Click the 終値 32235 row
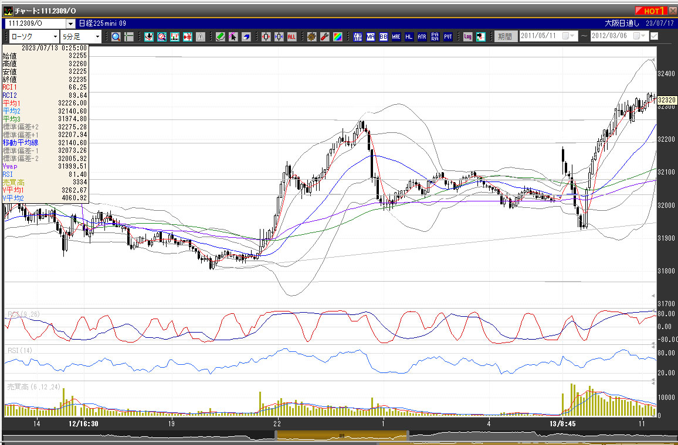The height and width of the screenshot is (445, 678). coord(45,80)
